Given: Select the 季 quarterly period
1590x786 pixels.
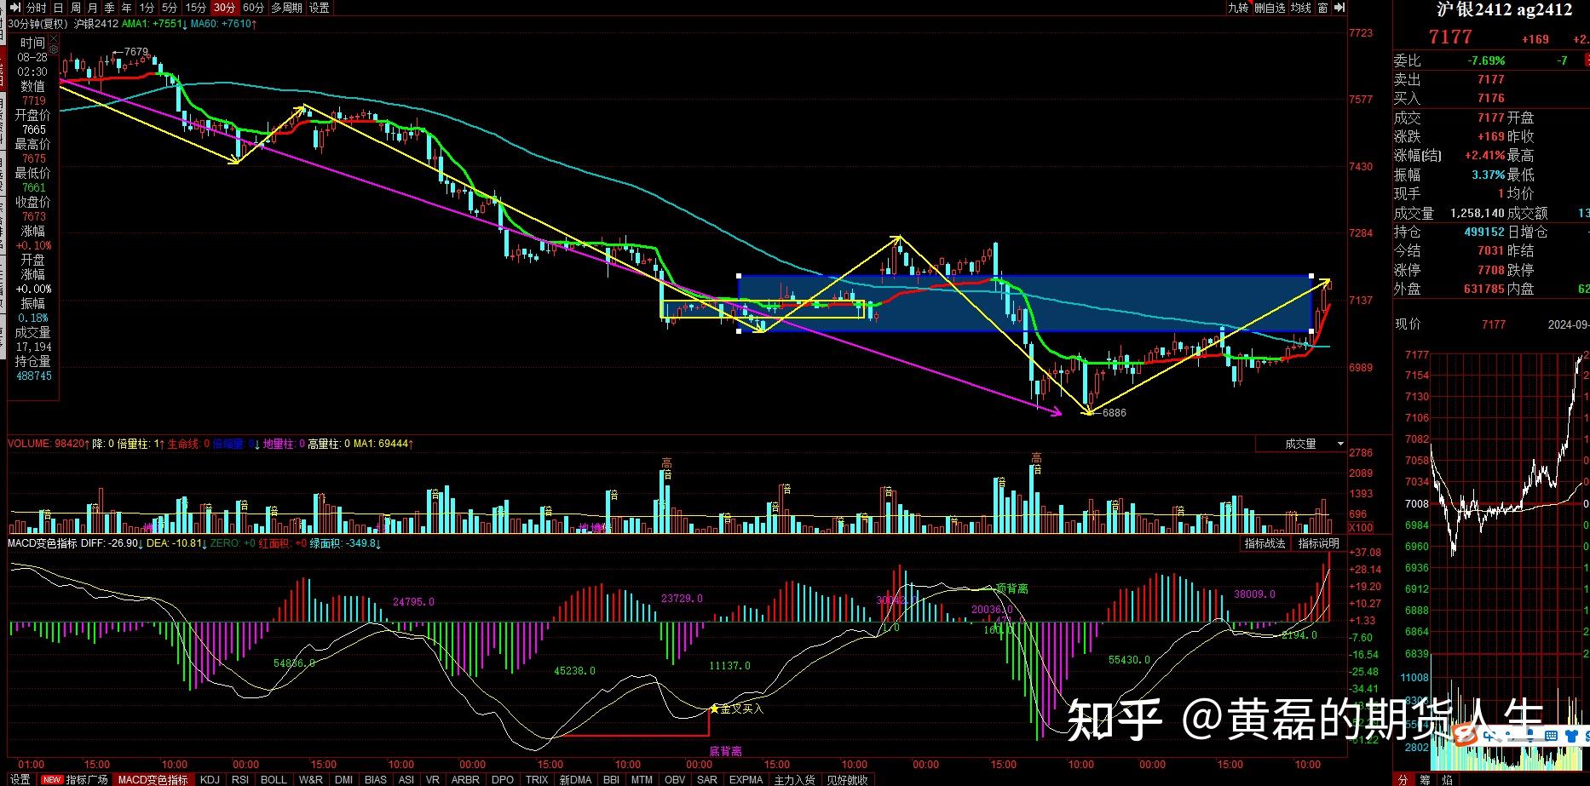Looking at the screenshot, I should coord(110,8).
